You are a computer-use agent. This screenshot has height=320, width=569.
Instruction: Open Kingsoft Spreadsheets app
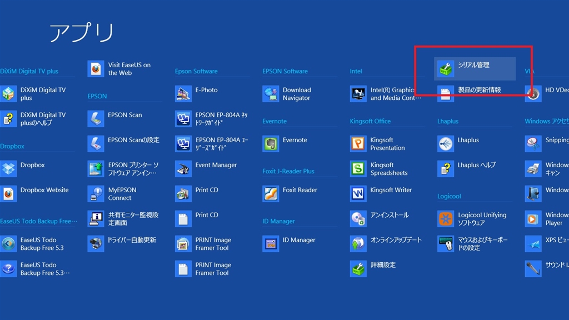pos(358,168)
